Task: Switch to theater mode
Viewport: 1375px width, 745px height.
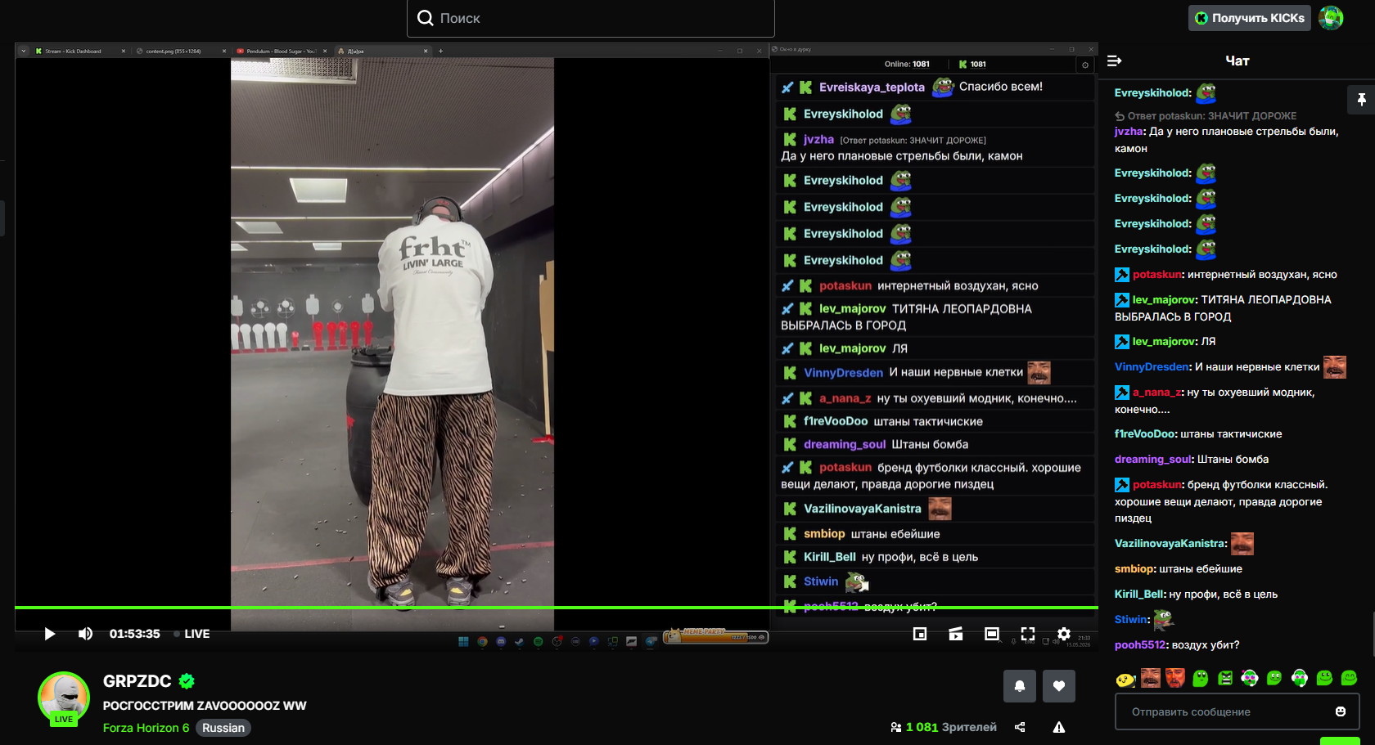Action: [992, 634]
